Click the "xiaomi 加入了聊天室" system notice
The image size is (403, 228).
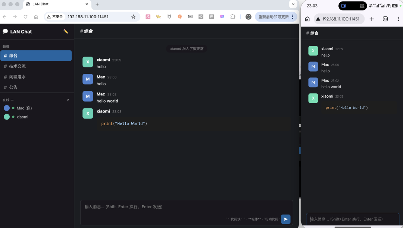point(187,49)
